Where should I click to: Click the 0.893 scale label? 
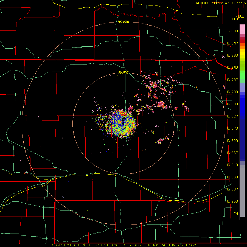(232, 55)
